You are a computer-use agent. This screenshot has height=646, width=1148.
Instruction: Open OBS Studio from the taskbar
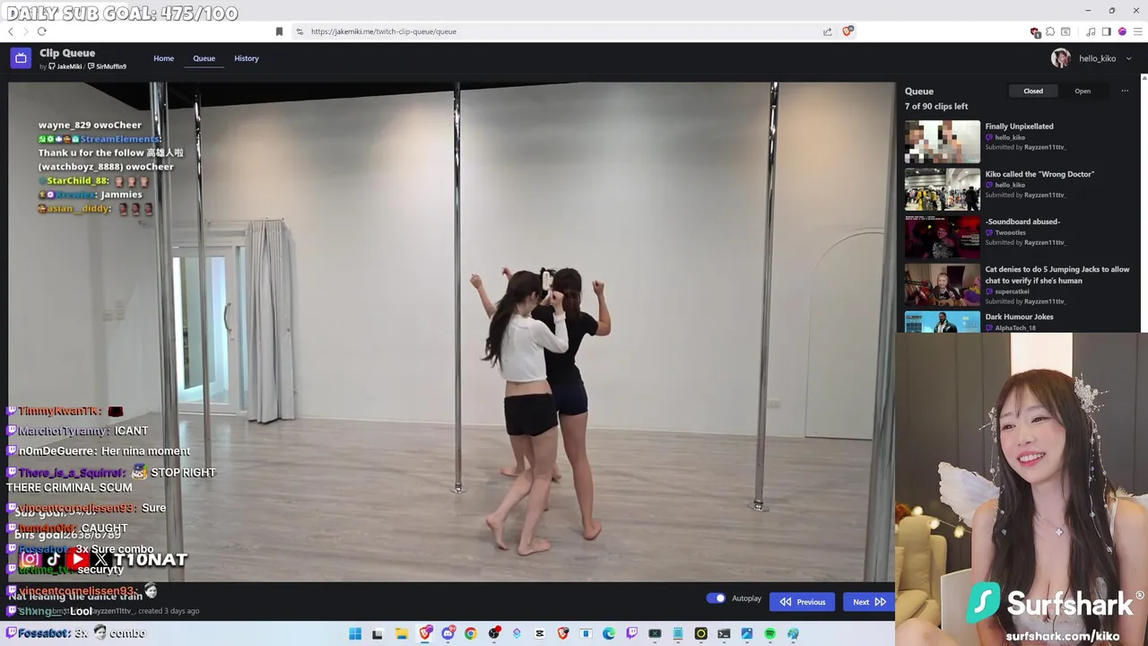tap(494, 633)
